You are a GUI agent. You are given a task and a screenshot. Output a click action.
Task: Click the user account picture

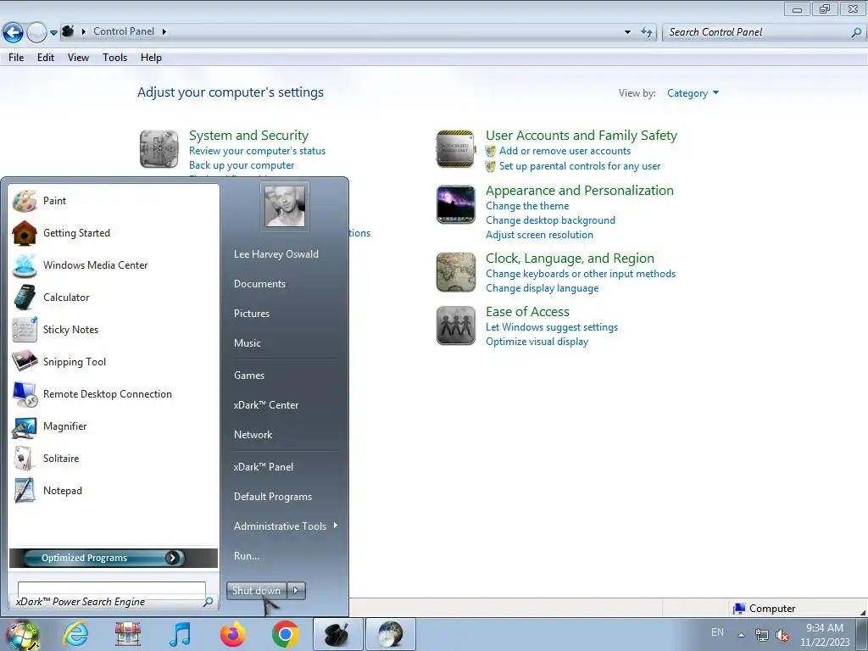pyautogui.click(x=285, y=206)
